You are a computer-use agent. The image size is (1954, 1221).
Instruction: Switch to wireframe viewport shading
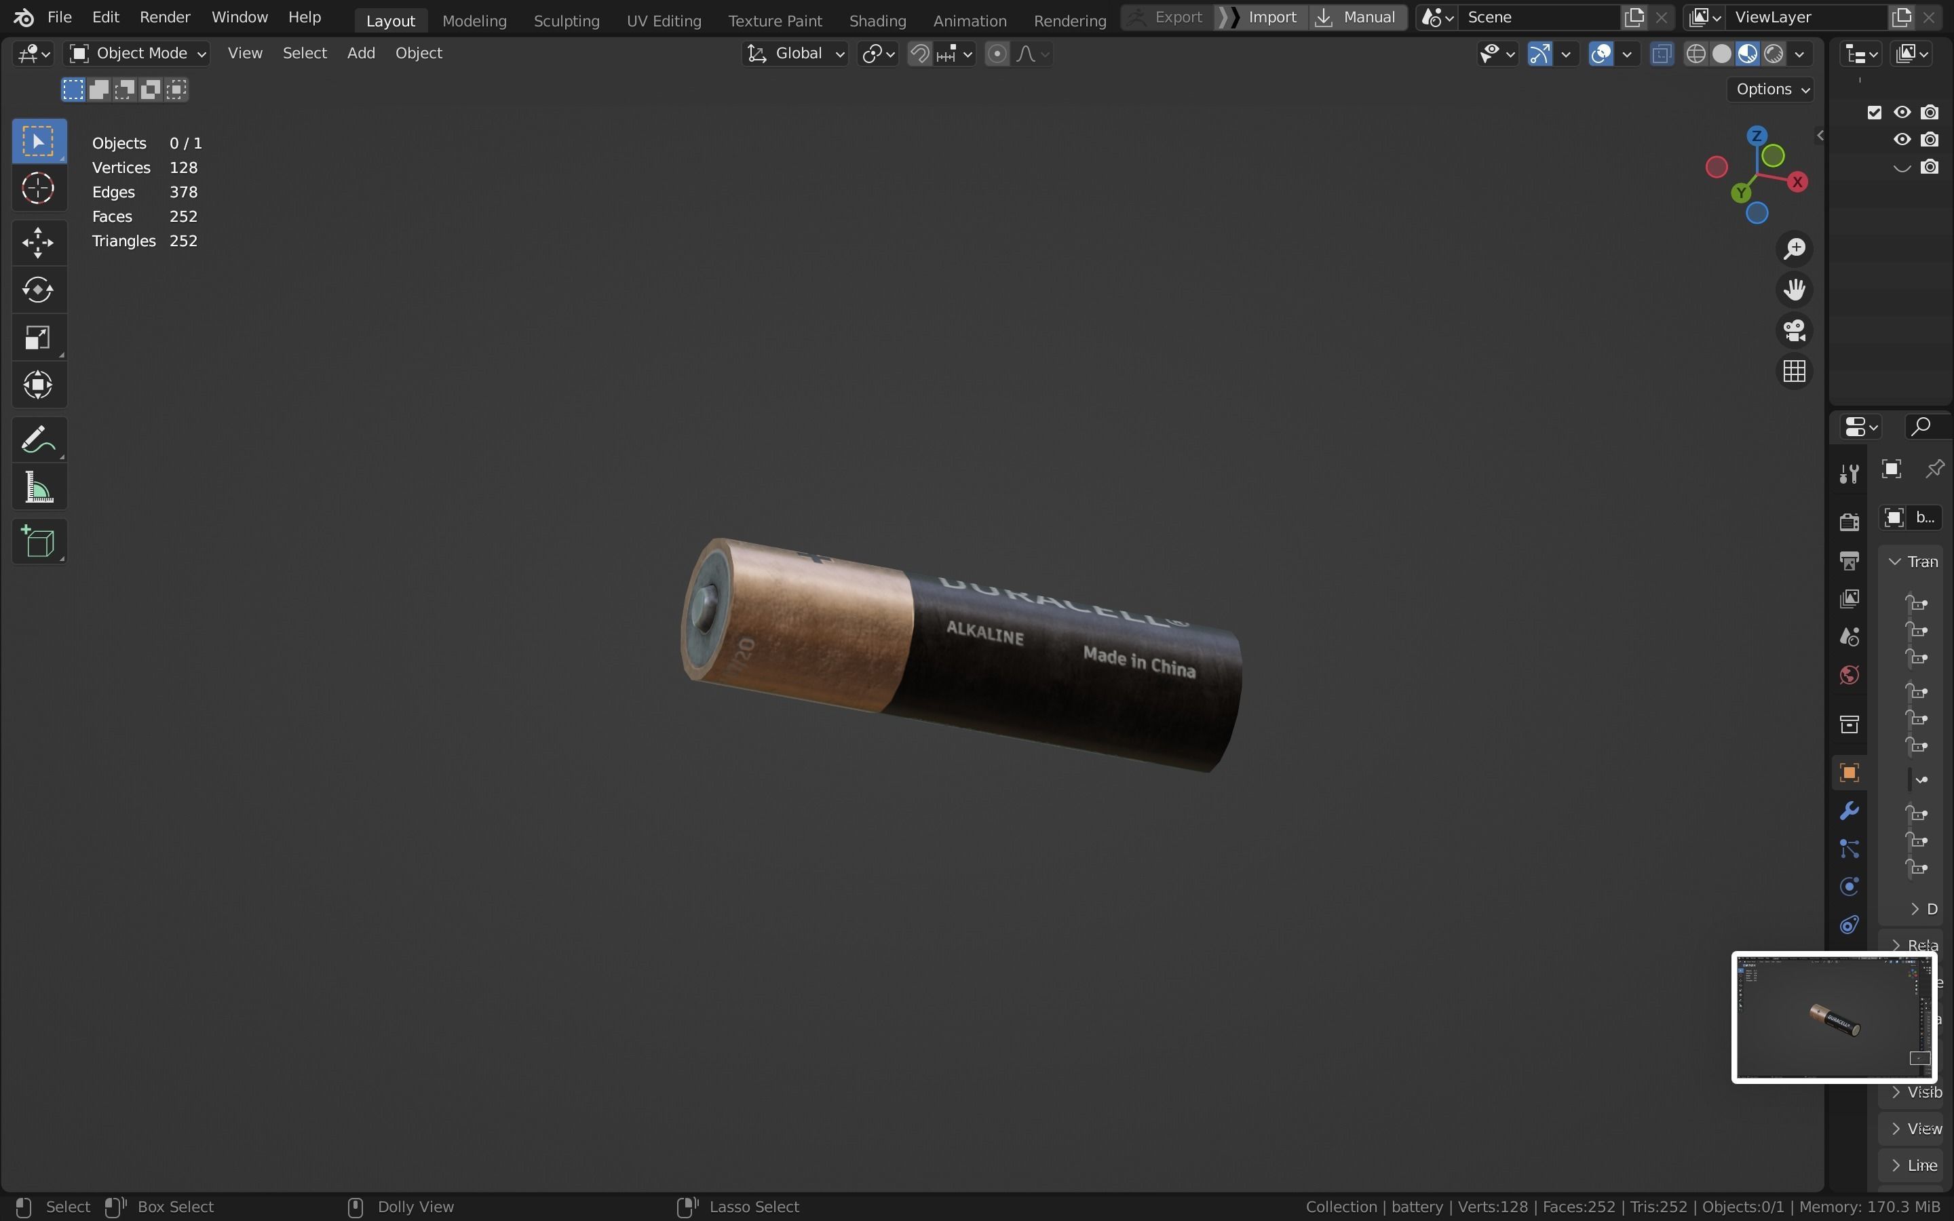(x=1696, y=54)
